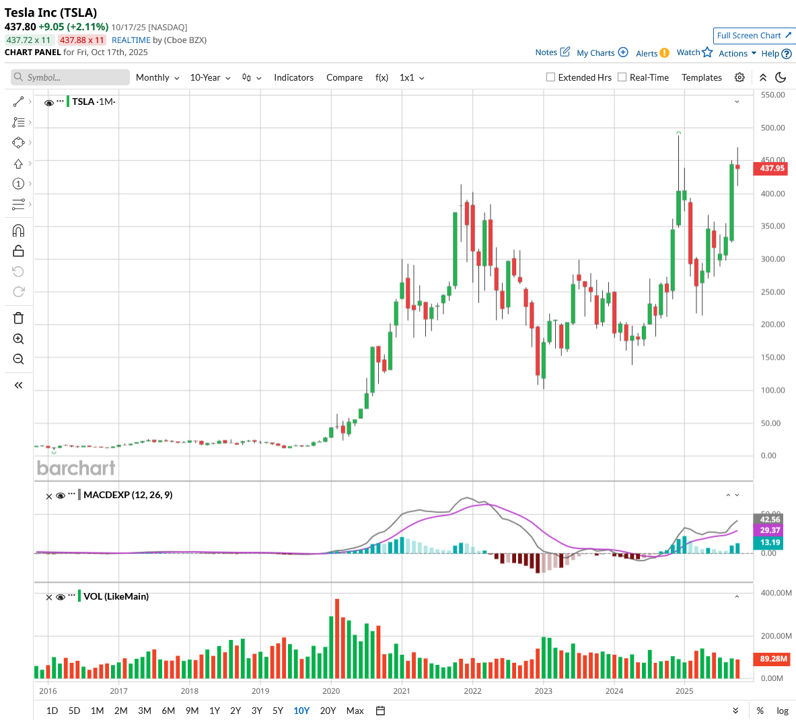796x720 pixels.
Task: Undo the last chart action
Action: (x=18, y=272)
